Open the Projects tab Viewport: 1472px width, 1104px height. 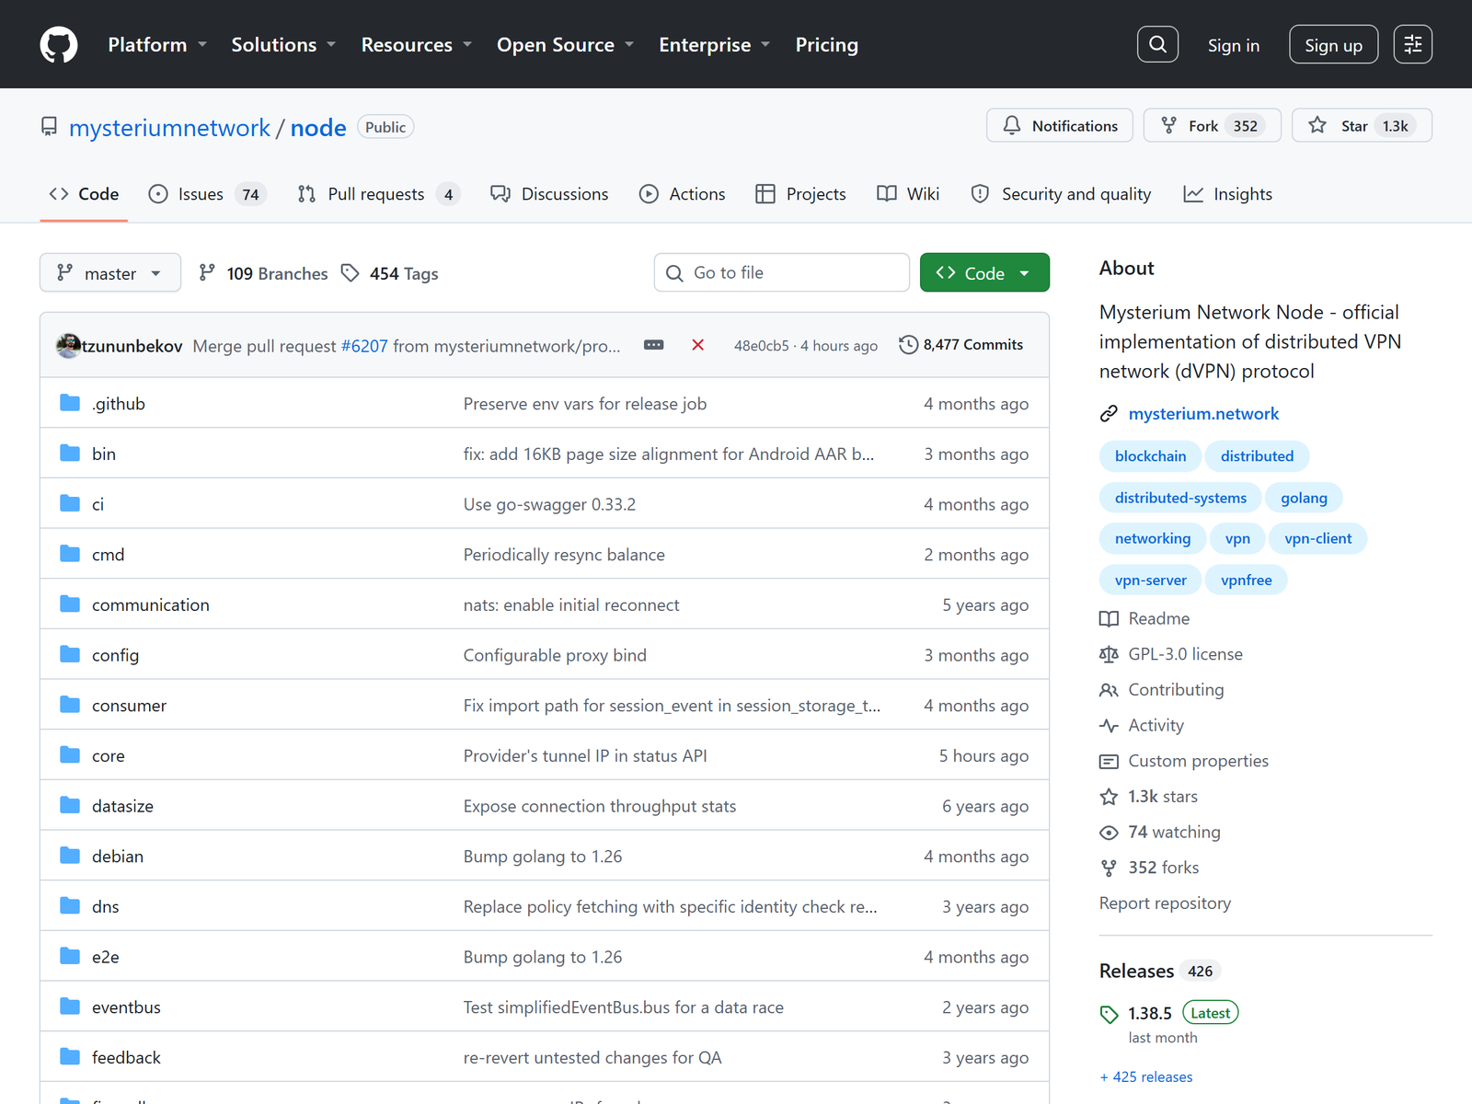pyautogui.click(x=800, y=194)
